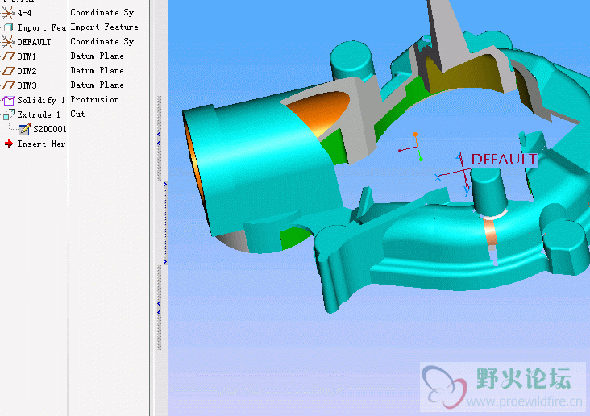Select the Solidify 1 feature
The width and height of the screenshot is (590, 416).
click(41, 101)
